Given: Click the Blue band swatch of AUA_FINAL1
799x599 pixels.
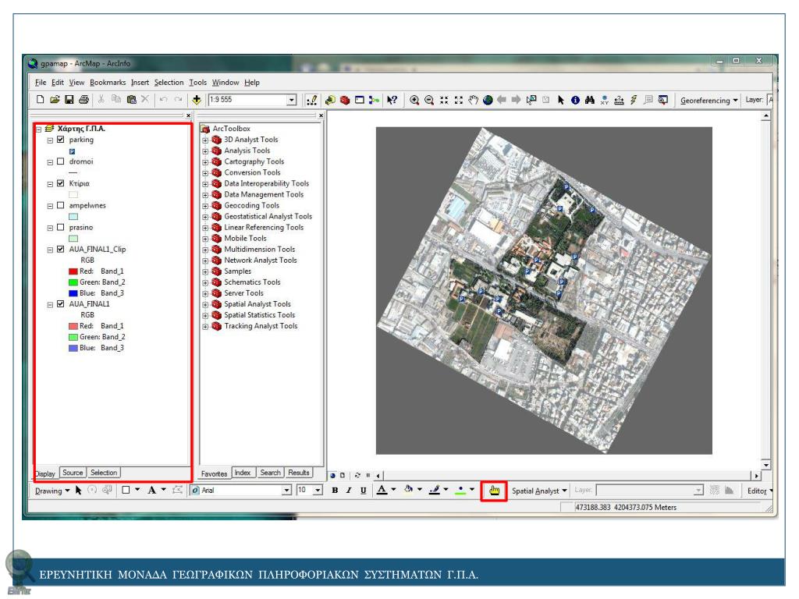Looking at the screenshot, I should pos(73,348).
